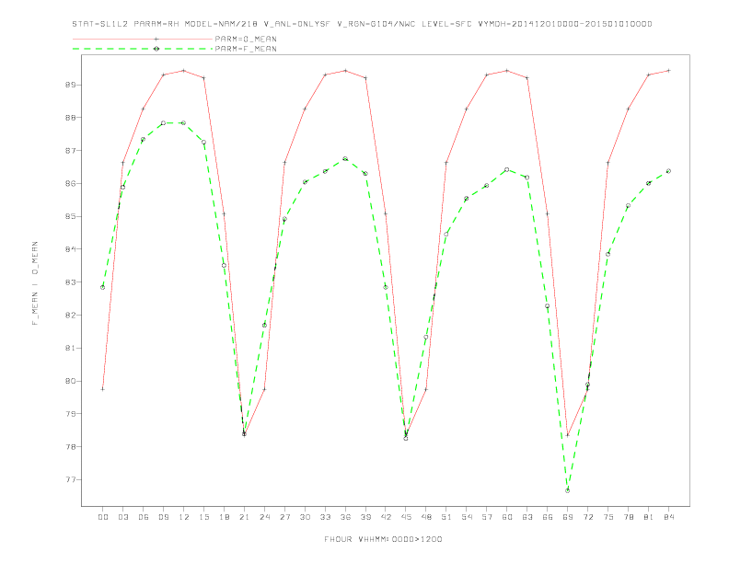Click the red O_MEAN legend line sample
The width and height of the screenshot is (729, 563).
click(x=143, y=39)
